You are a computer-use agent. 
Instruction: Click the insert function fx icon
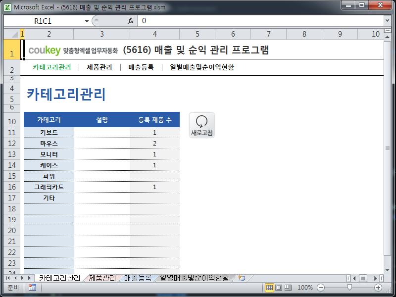click(x=131, y=21)
